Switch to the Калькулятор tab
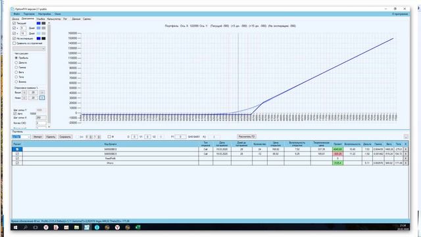Viewport: 421px width, 237px height. point(54,19)
